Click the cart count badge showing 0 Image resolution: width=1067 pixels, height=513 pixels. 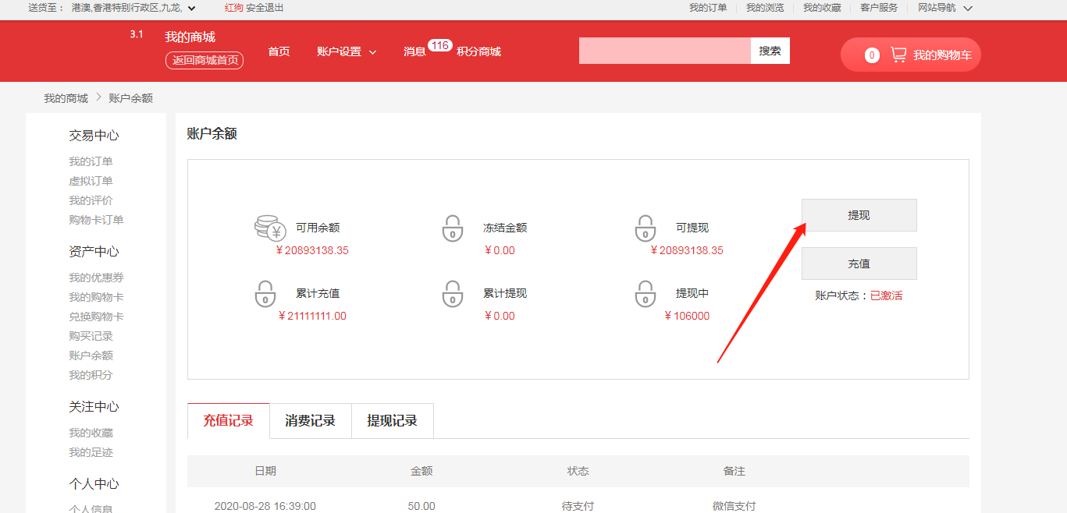coord(872,55)
